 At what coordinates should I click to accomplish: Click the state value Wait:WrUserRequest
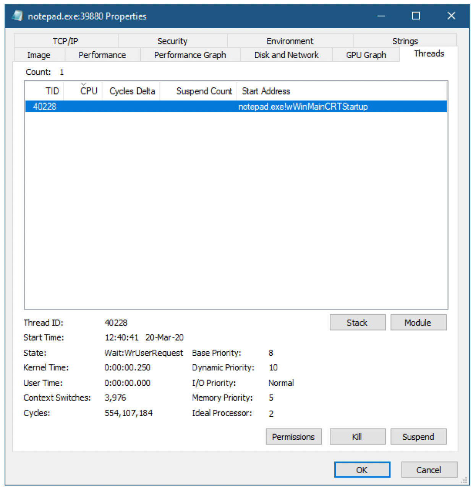point(144,353)
